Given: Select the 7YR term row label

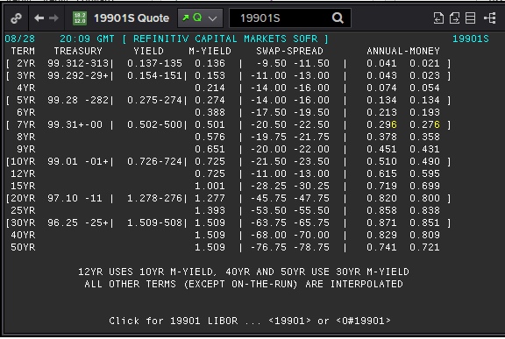Looking at the screenshot, I should click(26, 124).
